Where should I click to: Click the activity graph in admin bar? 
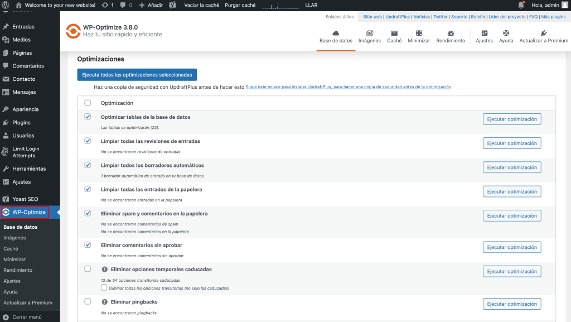tap(280, 6)
